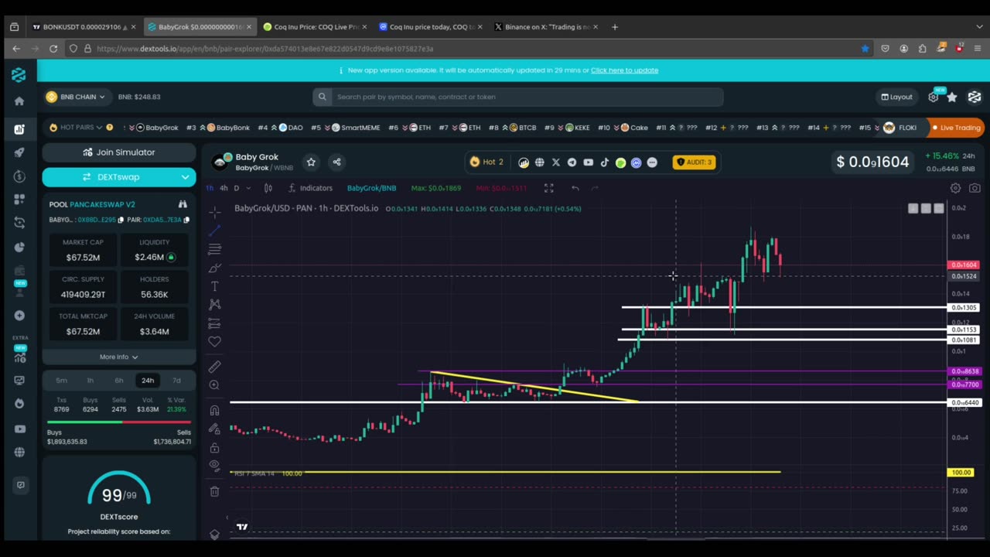Open chart interval dropdown arrow
The width and height of the screenshot is (990, 557).
tap(248, 188)
